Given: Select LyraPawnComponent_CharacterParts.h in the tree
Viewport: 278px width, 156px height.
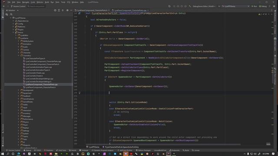Looking at the screenshot, I should coord(40,88).
